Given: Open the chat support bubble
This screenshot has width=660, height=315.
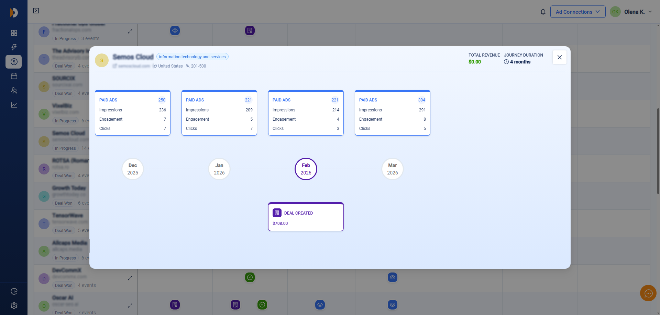Looking at the screenshot, I should pyautogui.click(x=648, y=293).
